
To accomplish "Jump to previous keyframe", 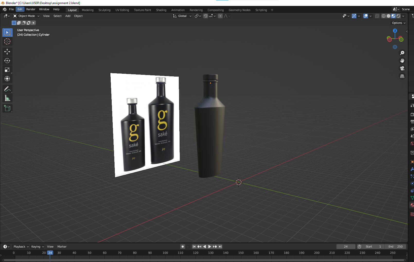I will point(199,247).
